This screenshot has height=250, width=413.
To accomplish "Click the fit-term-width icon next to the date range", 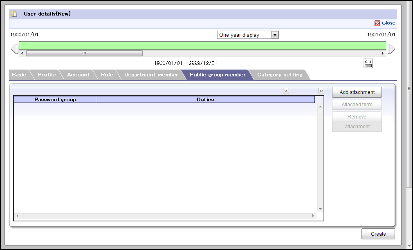I will [368, 63].
